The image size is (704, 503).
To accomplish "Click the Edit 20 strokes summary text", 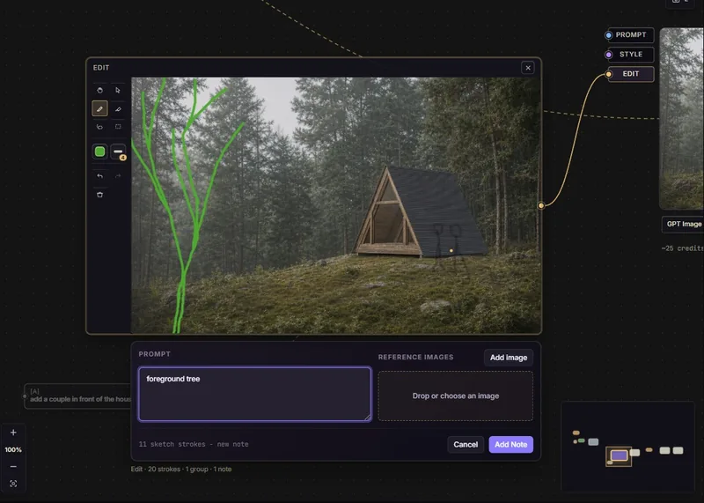I will coord(181,469).
